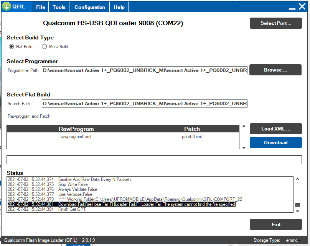Select the Meta Build radio button
310x246 pixels.
(x=44, y=47)
